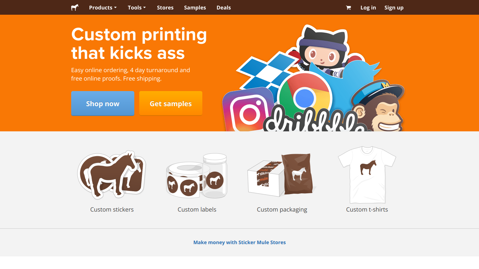Open the shopping cart icon

(348, 8)
